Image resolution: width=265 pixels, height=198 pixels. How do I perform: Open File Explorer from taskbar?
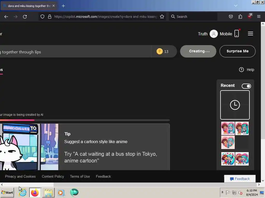[48, 192]
